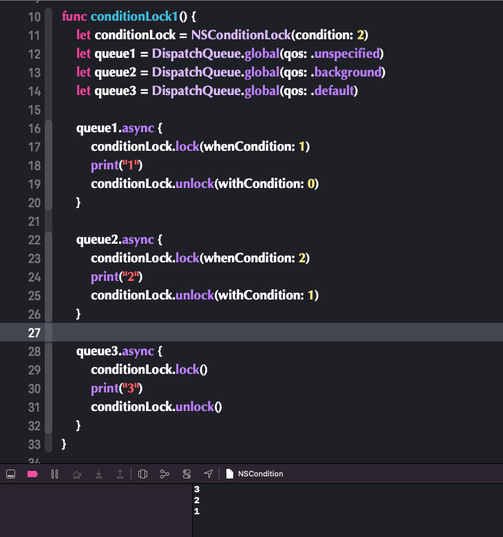Open the Debug Memory Graph tool

pos(164,474)
